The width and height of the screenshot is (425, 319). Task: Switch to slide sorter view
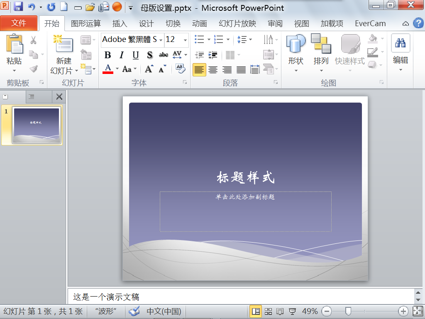tap(268, 311)
